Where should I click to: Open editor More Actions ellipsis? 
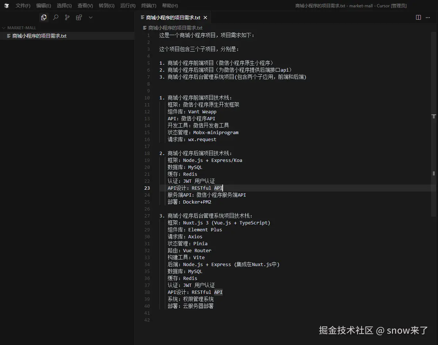(428, 17)
